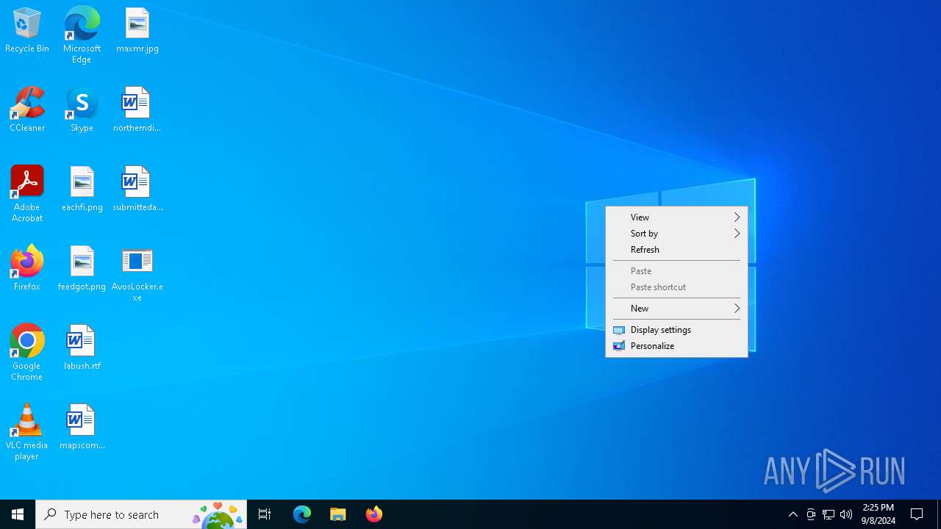Viewport: 941px width, 529px height.
Task: Select the VLC media player shortcut
Action: pos(27,432)
